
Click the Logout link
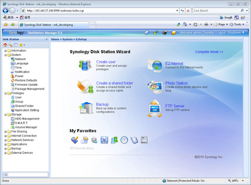[x=221, y=33]
